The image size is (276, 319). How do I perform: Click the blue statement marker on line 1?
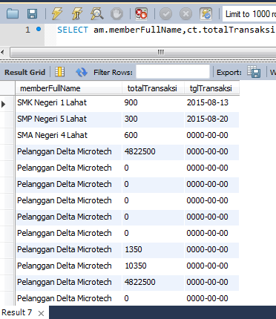pos(39,29)
